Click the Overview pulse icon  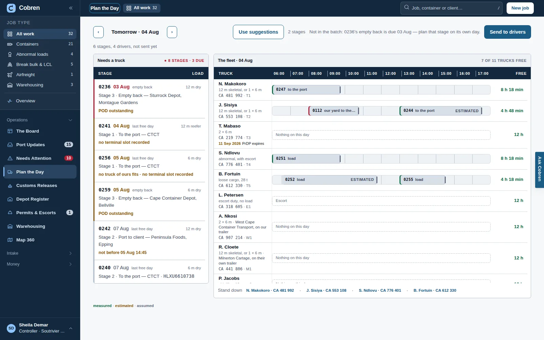click(x=10, y=101)
